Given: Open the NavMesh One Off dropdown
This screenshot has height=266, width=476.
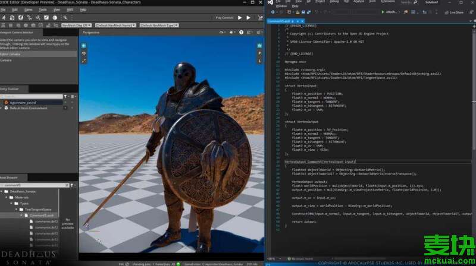Looking at the screenshot, I should tap(76, 26).
